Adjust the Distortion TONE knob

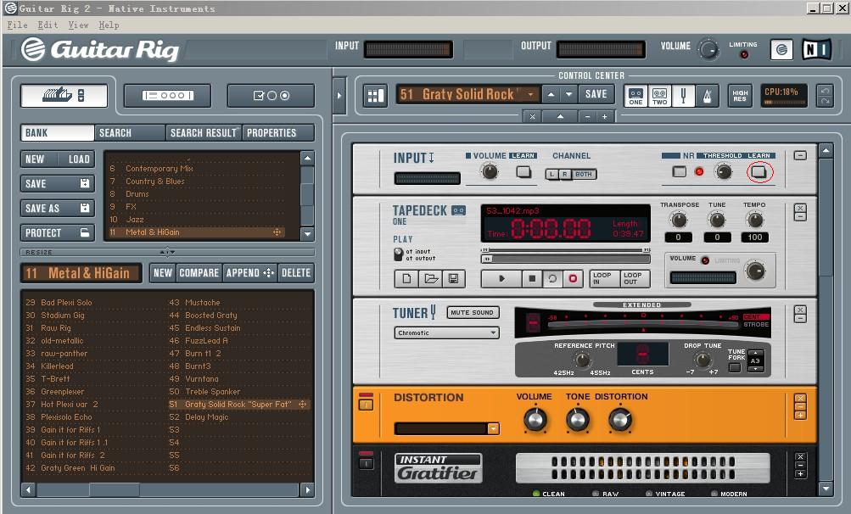click(x=578, y=420)
